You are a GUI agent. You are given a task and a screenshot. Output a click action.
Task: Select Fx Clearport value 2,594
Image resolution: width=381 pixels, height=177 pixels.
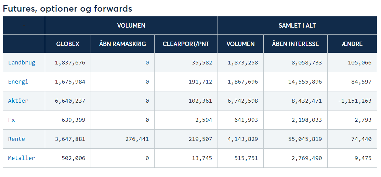(204, 120)
